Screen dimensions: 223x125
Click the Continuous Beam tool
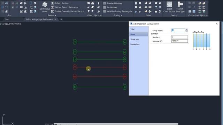coord(45,7)
